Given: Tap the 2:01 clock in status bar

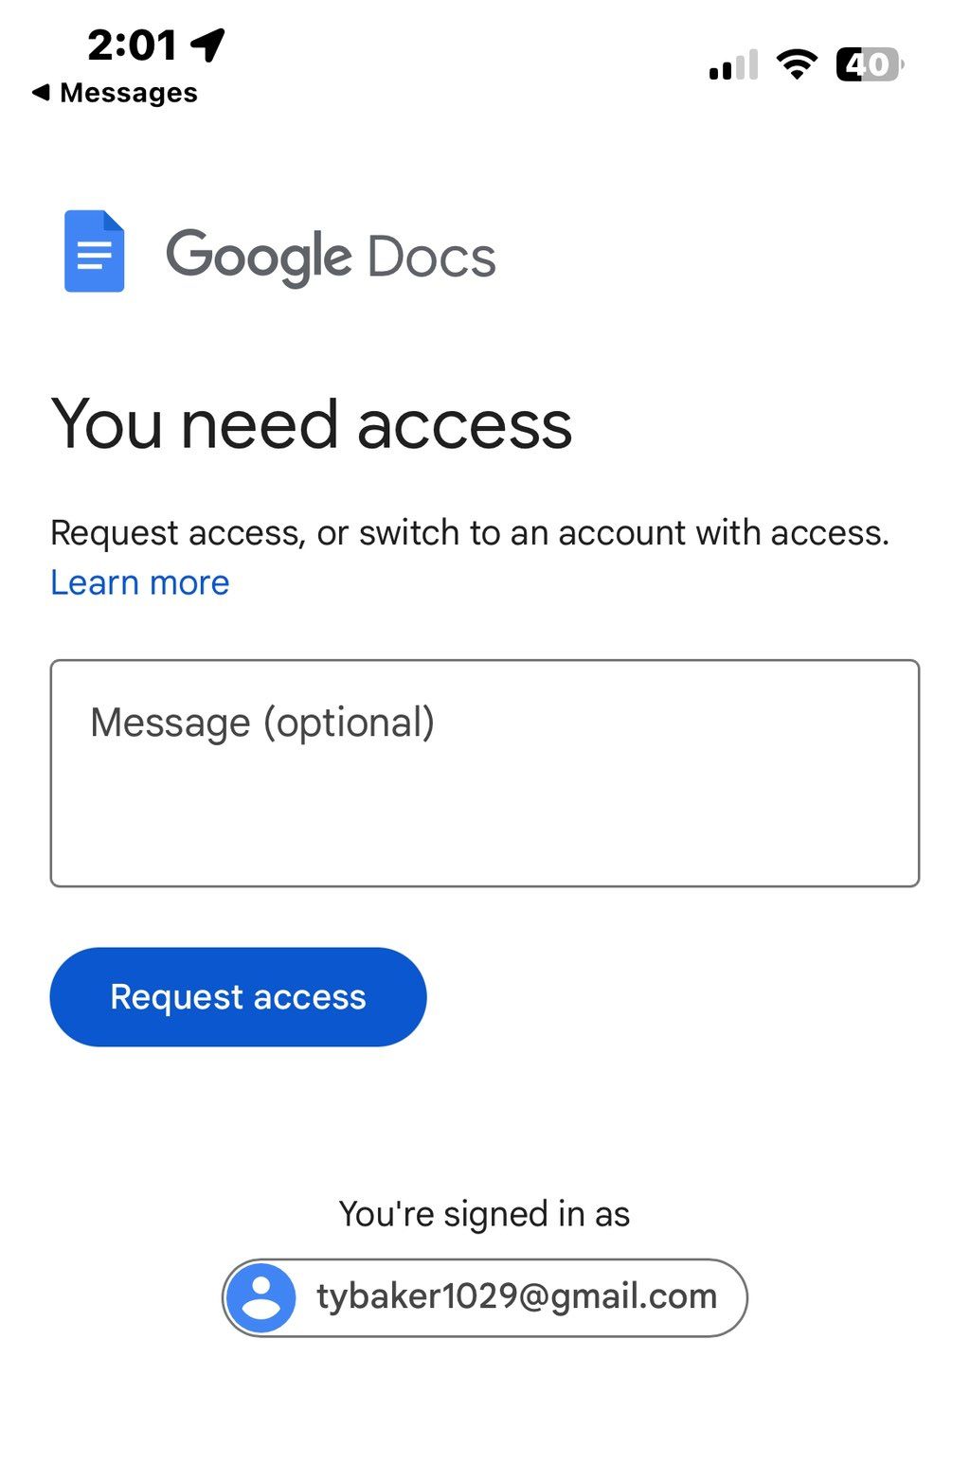Looking at the screenshot, I should click(132, 45).
